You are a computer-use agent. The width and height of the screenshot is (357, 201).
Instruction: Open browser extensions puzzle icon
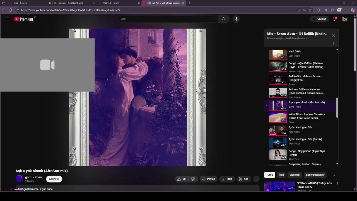[x=318, y=10]
